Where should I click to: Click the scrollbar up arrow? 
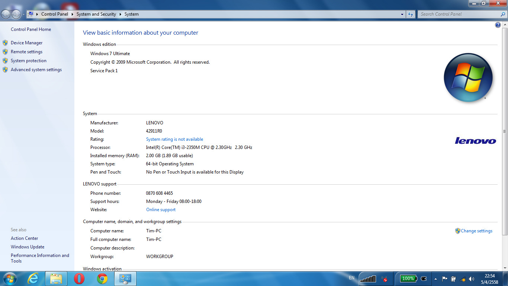click(x=505, y=25)
